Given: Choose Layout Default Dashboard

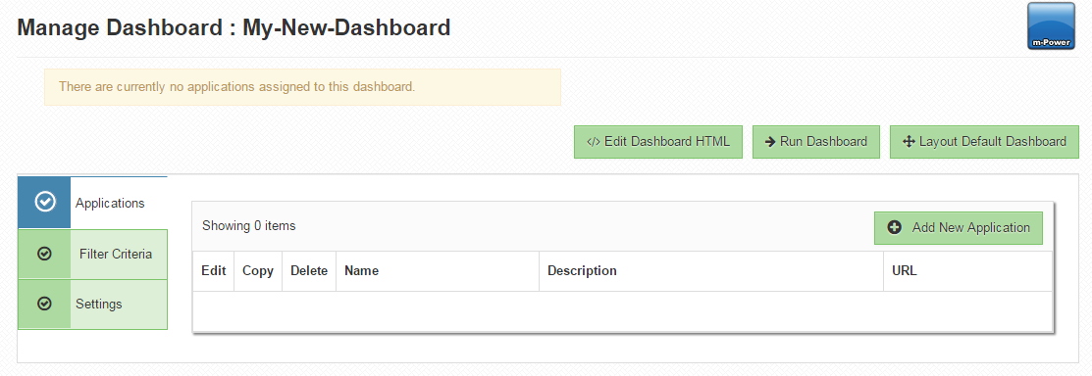Looking at the screenshot, I should pos(985,142).
